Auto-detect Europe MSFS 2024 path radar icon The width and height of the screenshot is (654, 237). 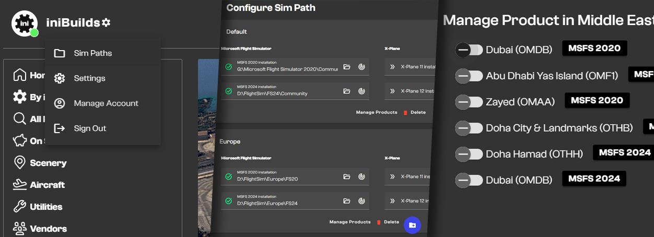click(361, 201)
